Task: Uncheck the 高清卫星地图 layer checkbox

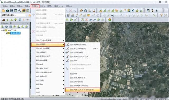Action: coord(7,33)
